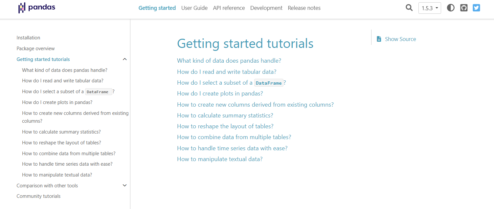Open the Release notes nav tab
The image size is (494, 209).
tap(304, 8)
